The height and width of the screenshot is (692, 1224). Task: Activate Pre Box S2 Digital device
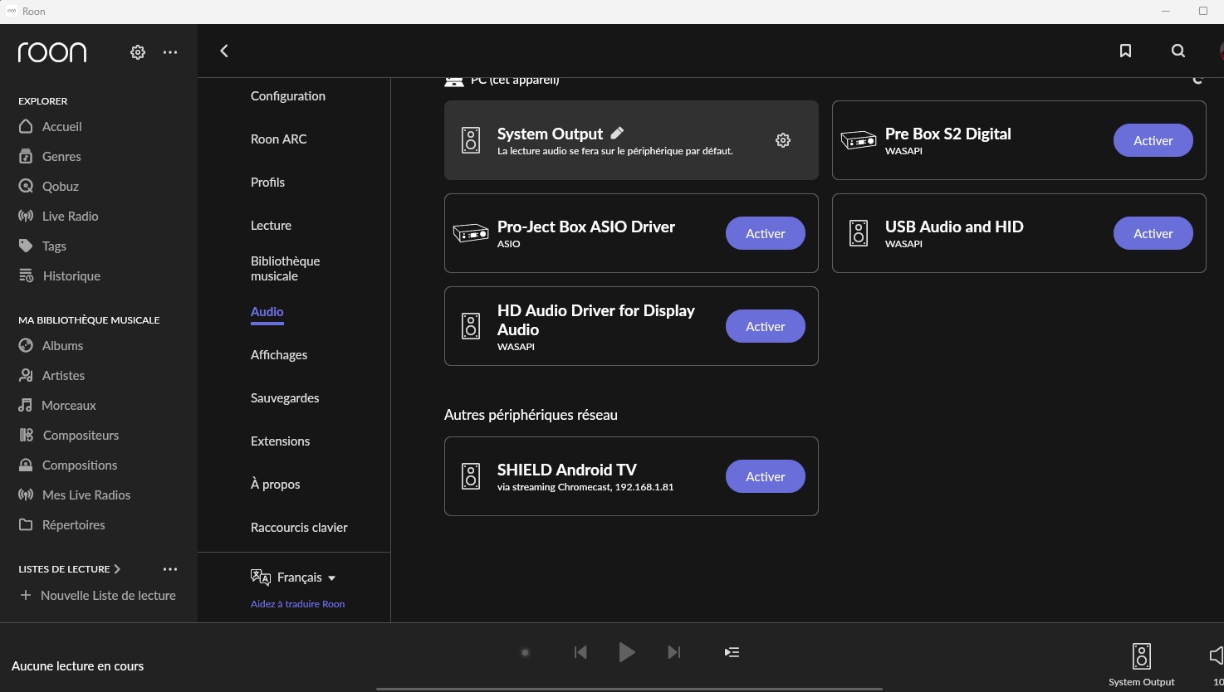pos(1153,140)
